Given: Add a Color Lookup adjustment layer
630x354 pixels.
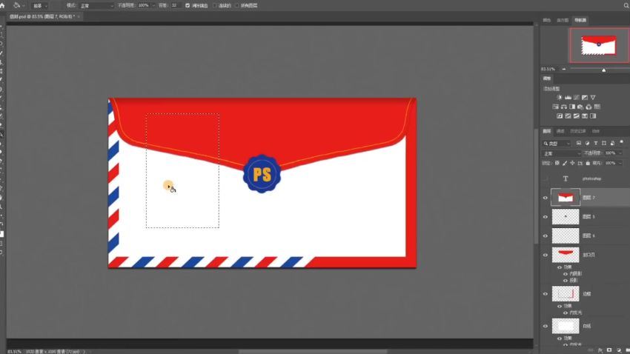Looking at the screenshot, I should click(597, 107).
